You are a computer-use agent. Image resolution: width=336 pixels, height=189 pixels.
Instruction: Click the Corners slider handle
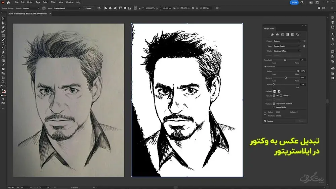[286, 78]
